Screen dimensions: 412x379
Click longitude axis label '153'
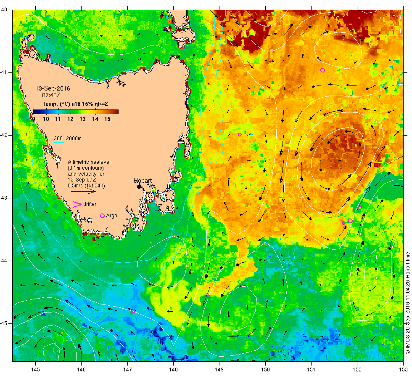pos(403,370)
